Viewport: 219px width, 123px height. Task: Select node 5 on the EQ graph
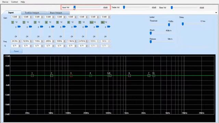pyautogui.click(x=110, y=76)
